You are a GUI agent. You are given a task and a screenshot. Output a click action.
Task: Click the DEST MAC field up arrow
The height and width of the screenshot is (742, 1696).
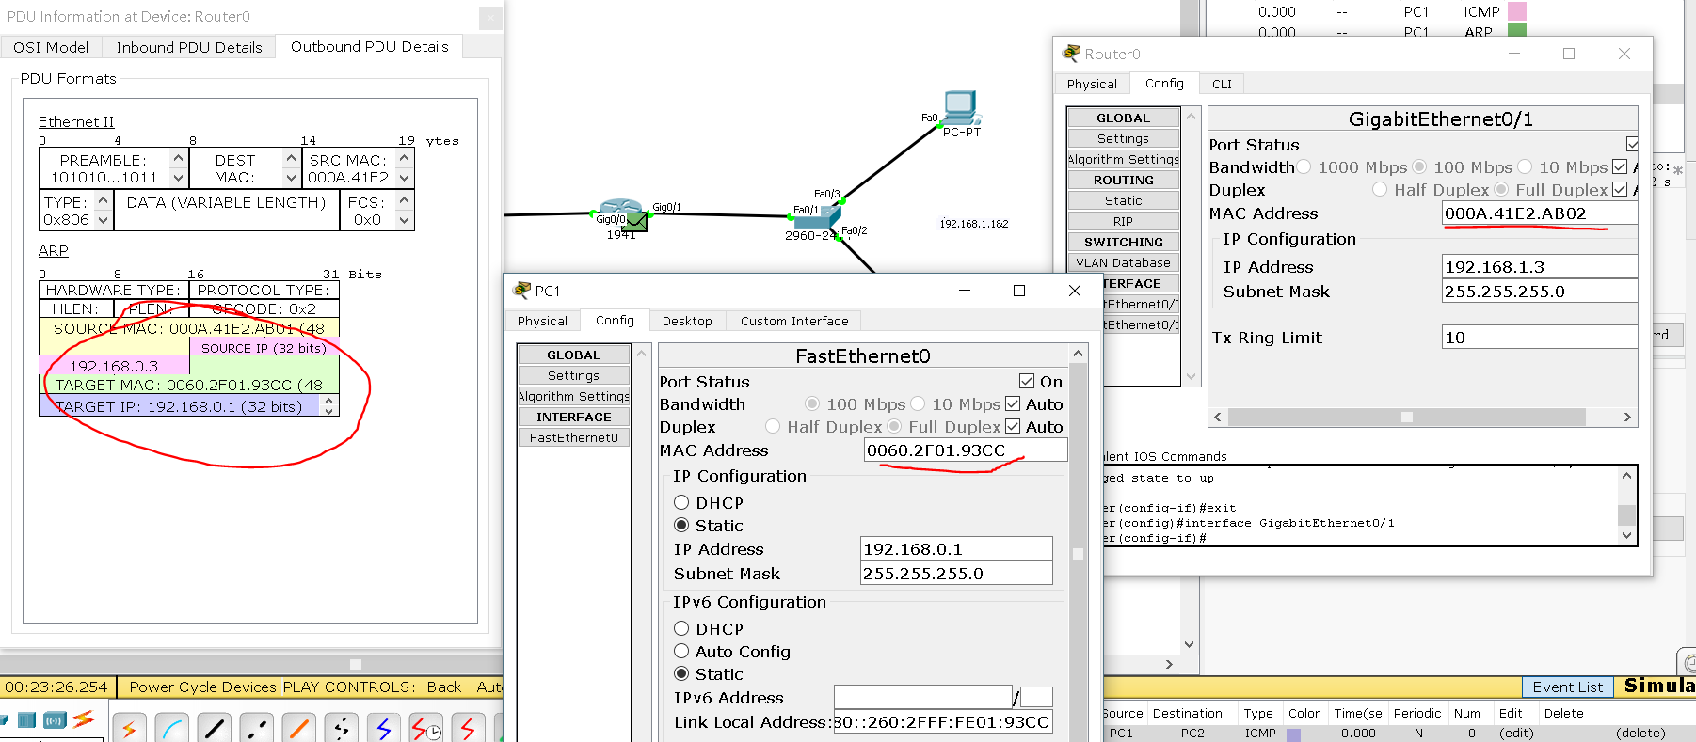click(291, 158)
